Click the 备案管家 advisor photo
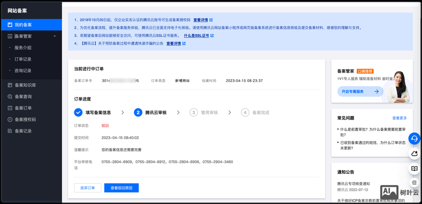Screen dimensions: 422x204 pyautogui.click(x=398, y=86)
